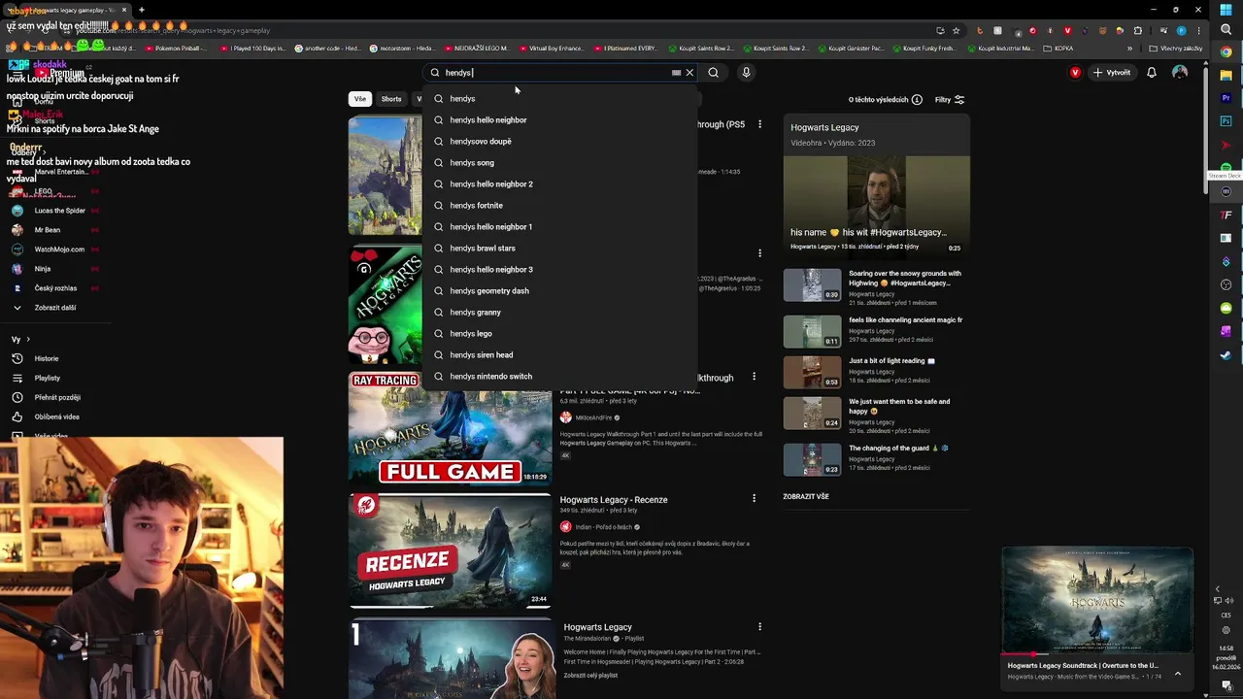Screen dimensions: 1243x699
Task: Open the Filtry search filters
Action: (950, 100)
